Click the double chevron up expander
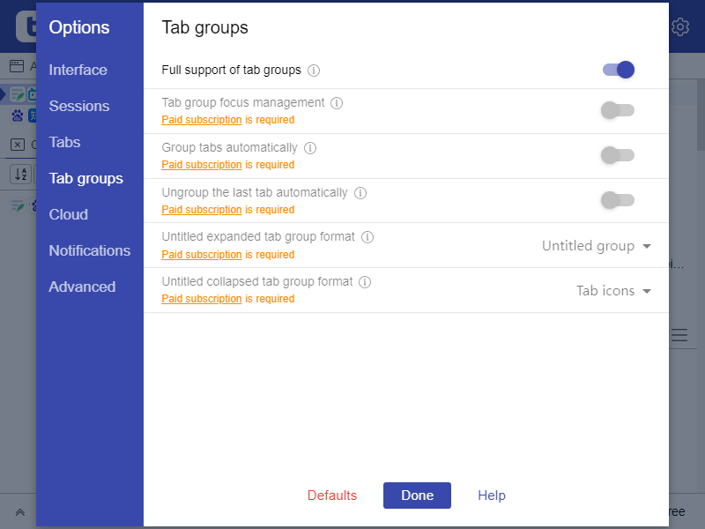Viewport: 705px width, 529px height. 20,512
